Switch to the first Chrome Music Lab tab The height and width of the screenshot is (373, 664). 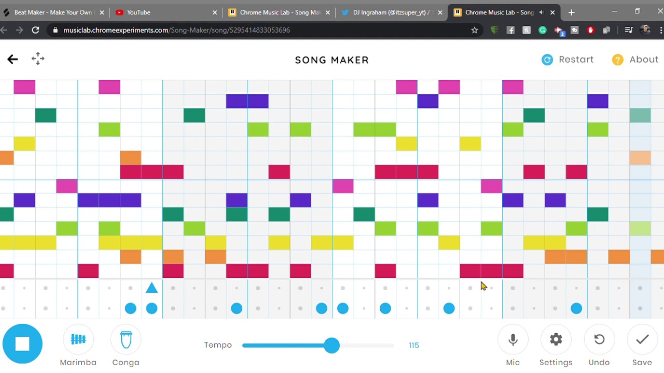point(279,12)
